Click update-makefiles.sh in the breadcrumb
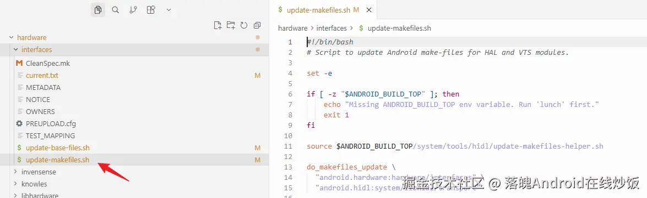Viewport: 647px width, 198px height. coord(399,29)
